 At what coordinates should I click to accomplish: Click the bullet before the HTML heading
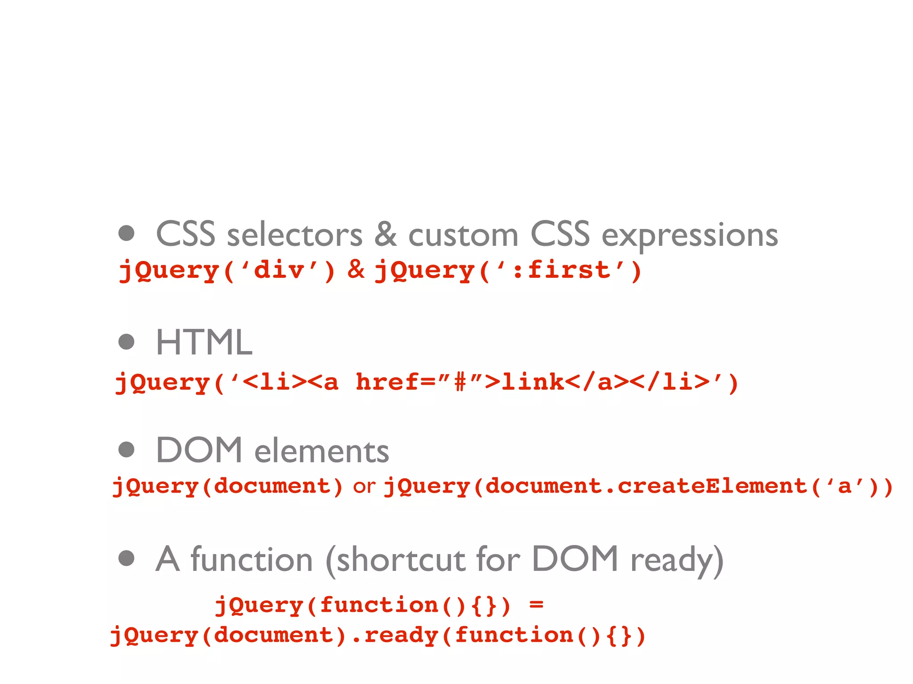tap(127, 342)
